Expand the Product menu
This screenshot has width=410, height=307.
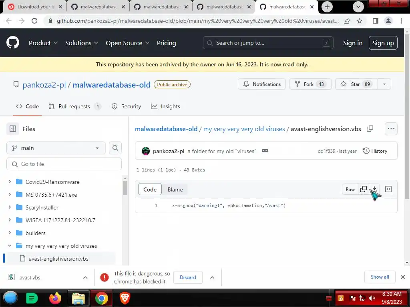tap(43, 43)
